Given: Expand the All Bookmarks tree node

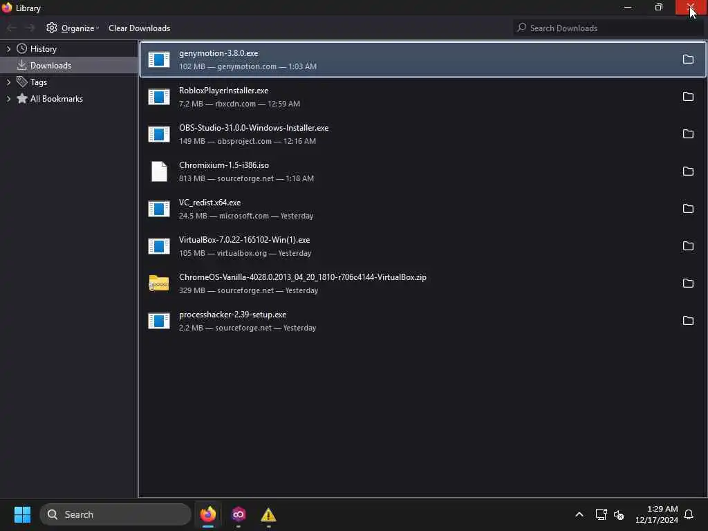Looking at the screenshot, I should tap(8, 98).
